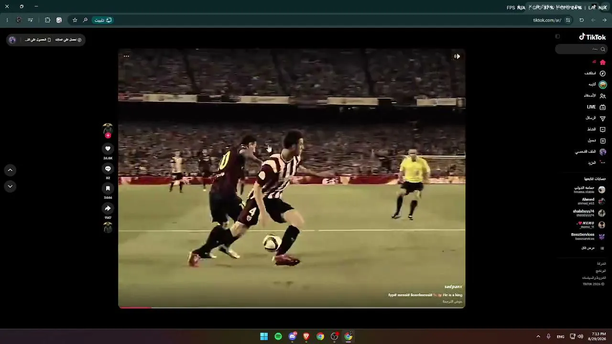The image size is (612, 344).
Task: Reload the TikTok page
Action: pos(581,20)
